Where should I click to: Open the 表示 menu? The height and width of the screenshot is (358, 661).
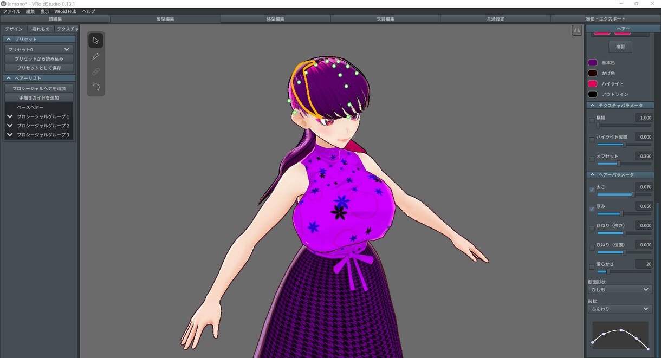coord(44,11)
